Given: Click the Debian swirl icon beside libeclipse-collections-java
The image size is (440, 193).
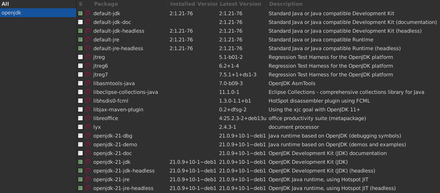Looking at the screenshot, I should point(88,92).
